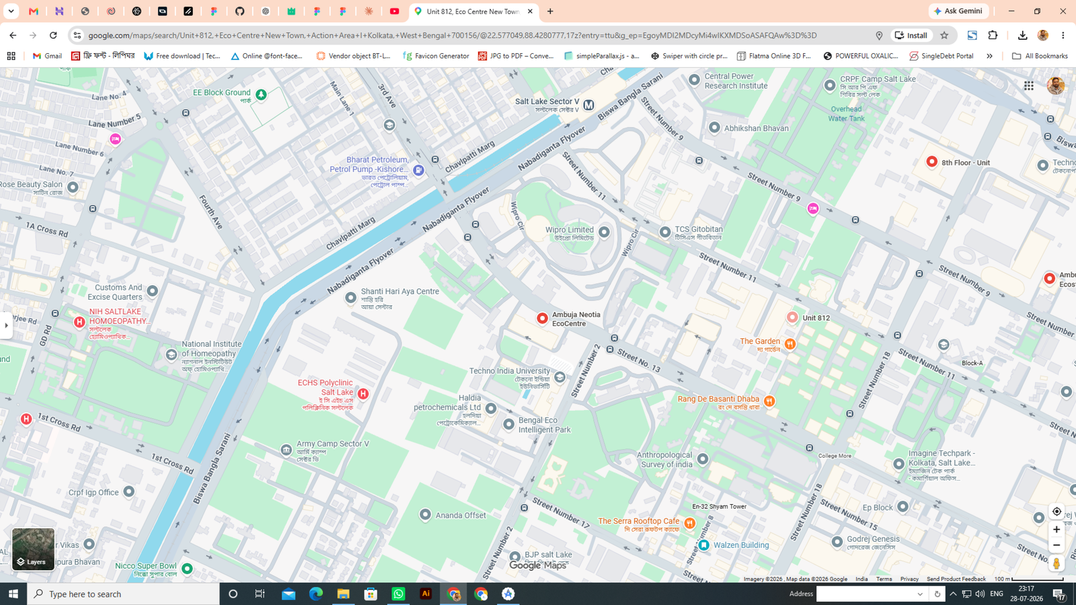The height and width of the screenshot is (605, 1076).
Task: Click the Terms link in map footer
Action: pyautogui.click(x=884, y=579)
